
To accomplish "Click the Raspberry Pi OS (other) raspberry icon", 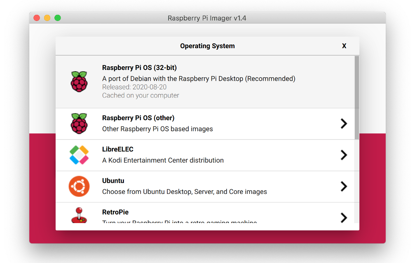I will tap(79, 123).
